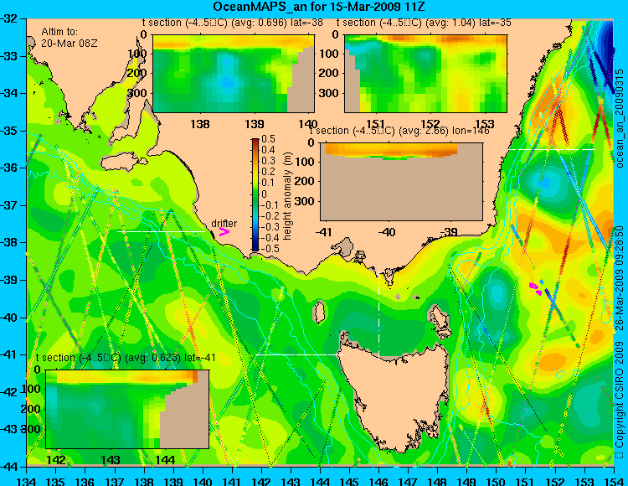Click the 139 tick in the lat=-38 section
Image resolution: width=628 pixels, height=486 pixels.
click(x=255, y=124)
